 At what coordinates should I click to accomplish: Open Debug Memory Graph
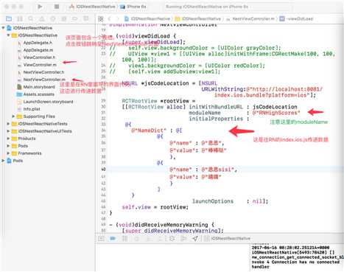[x=183, y=238]
